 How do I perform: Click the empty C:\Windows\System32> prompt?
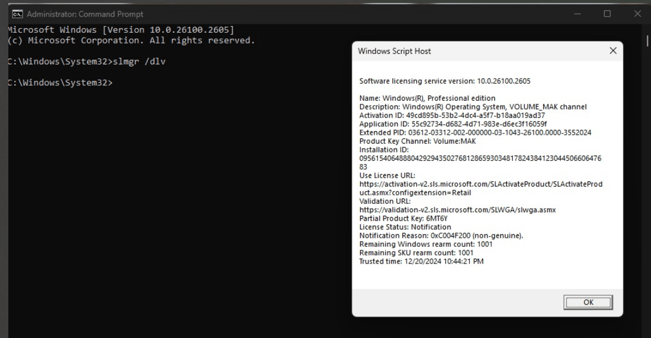(60, 83)
